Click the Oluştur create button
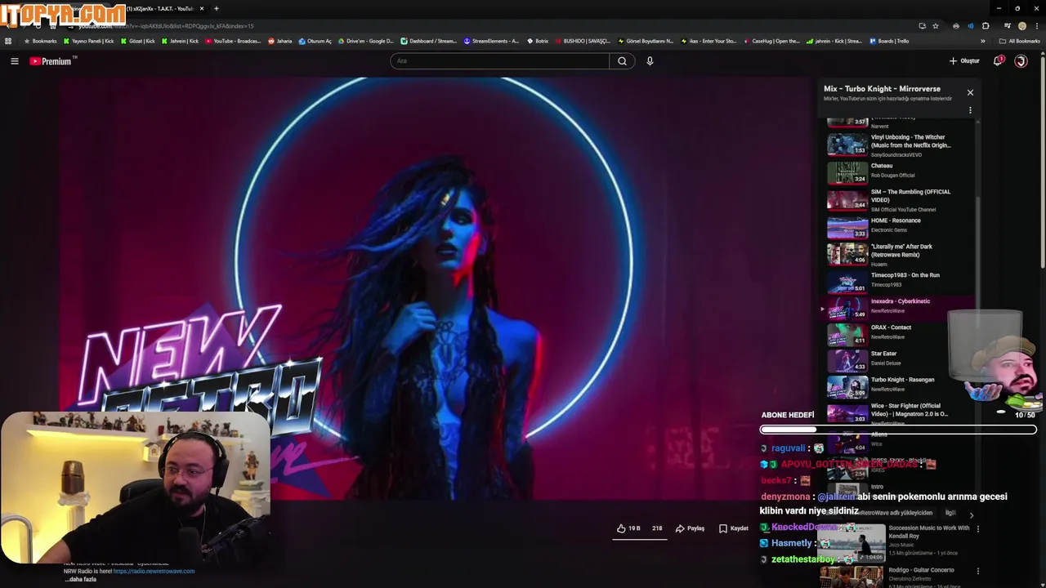Screen dimensions: 1046x588 click(964, 61)
